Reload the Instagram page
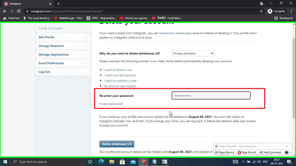Viewport: 296px width, 166px height. (18, 11)
